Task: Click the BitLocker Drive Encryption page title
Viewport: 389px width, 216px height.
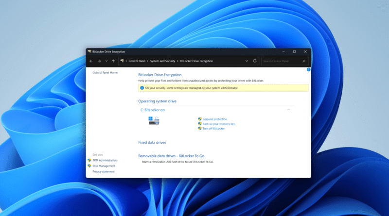Action: pos(160,75)
